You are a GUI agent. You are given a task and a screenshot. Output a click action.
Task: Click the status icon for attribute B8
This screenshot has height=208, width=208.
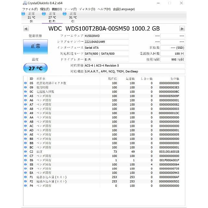click(x=25, y=139)
